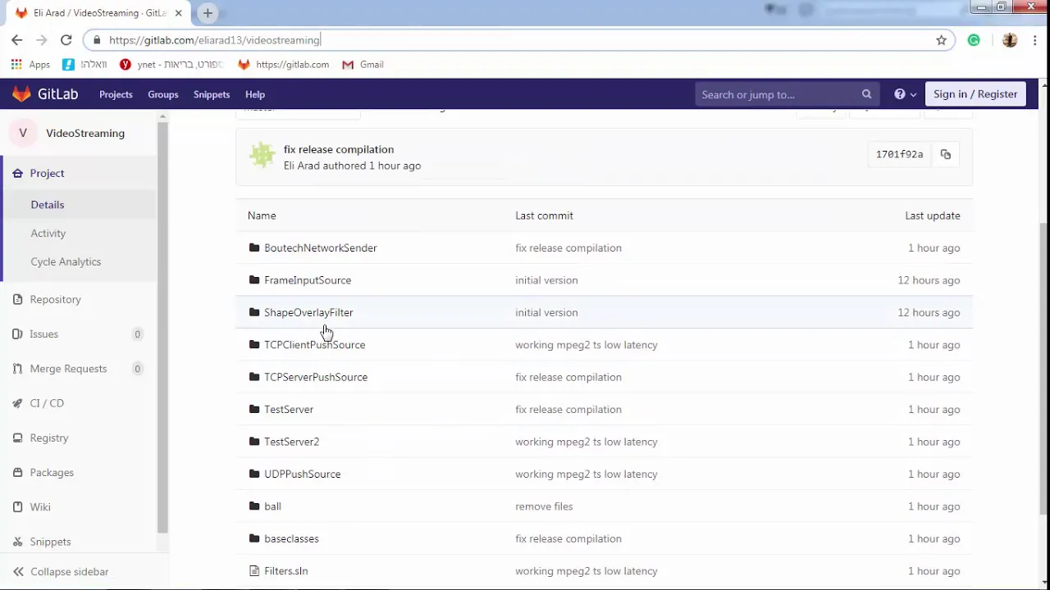Open Groups in top navigation
The height and width of the screenshot is (590, 1050).
[163, 94]
